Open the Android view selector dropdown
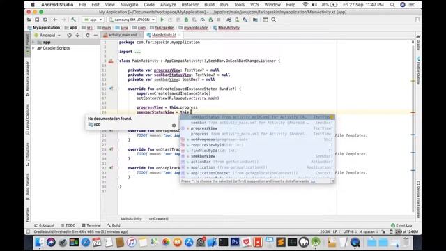Viewport: 446px width, 251px height. pos(47,36)
